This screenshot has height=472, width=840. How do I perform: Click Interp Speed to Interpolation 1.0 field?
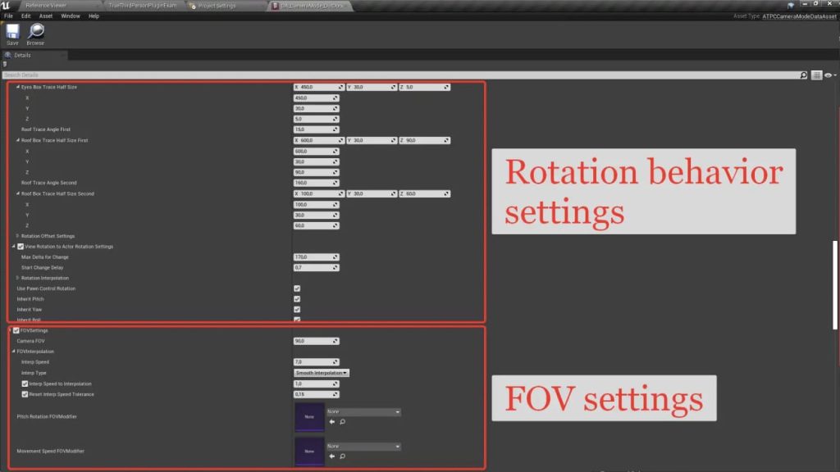point(316,383)
